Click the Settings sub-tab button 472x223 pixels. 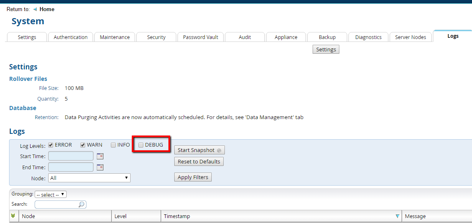[x=326, y=49]
